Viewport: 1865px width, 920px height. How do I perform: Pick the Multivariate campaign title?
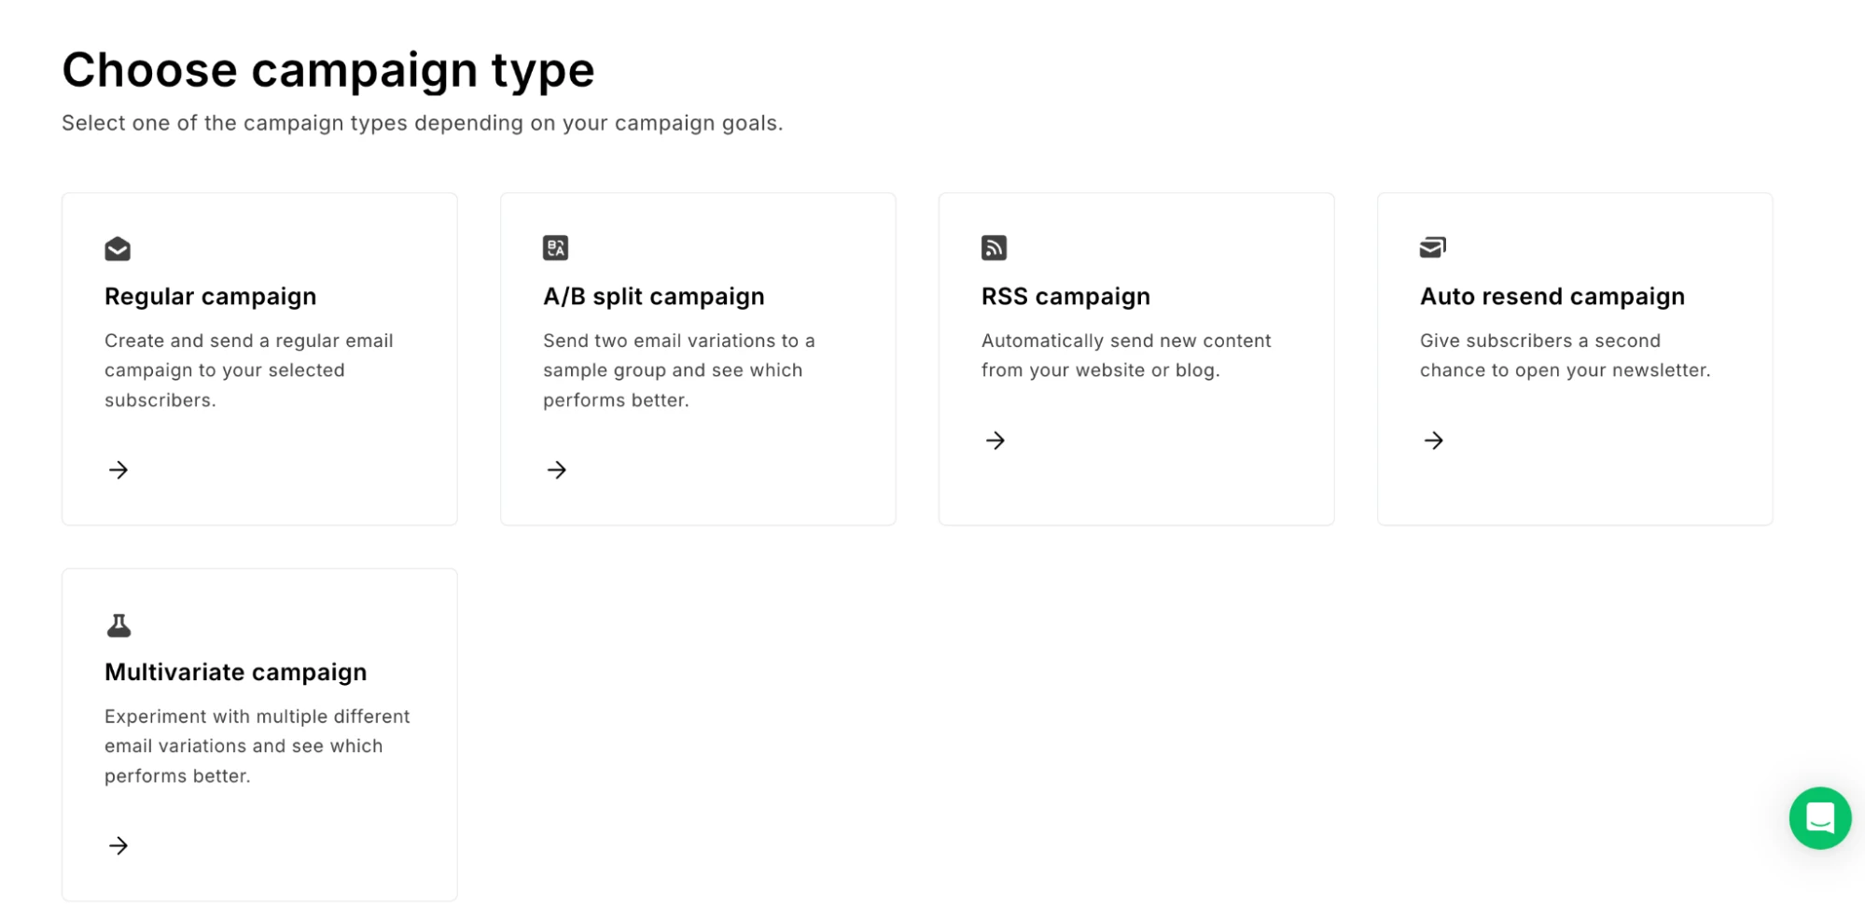pyautogui.click(x=235, y=673)
